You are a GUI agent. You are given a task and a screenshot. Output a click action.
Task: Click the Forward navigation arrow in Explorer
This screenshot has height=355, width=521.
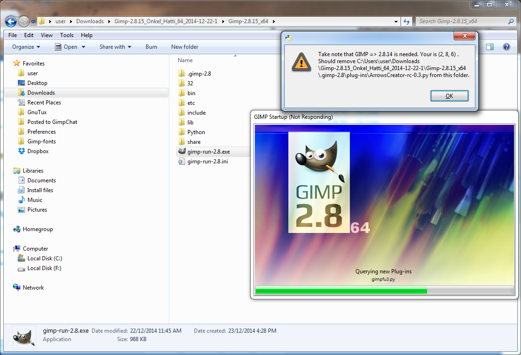pos(24,21)
